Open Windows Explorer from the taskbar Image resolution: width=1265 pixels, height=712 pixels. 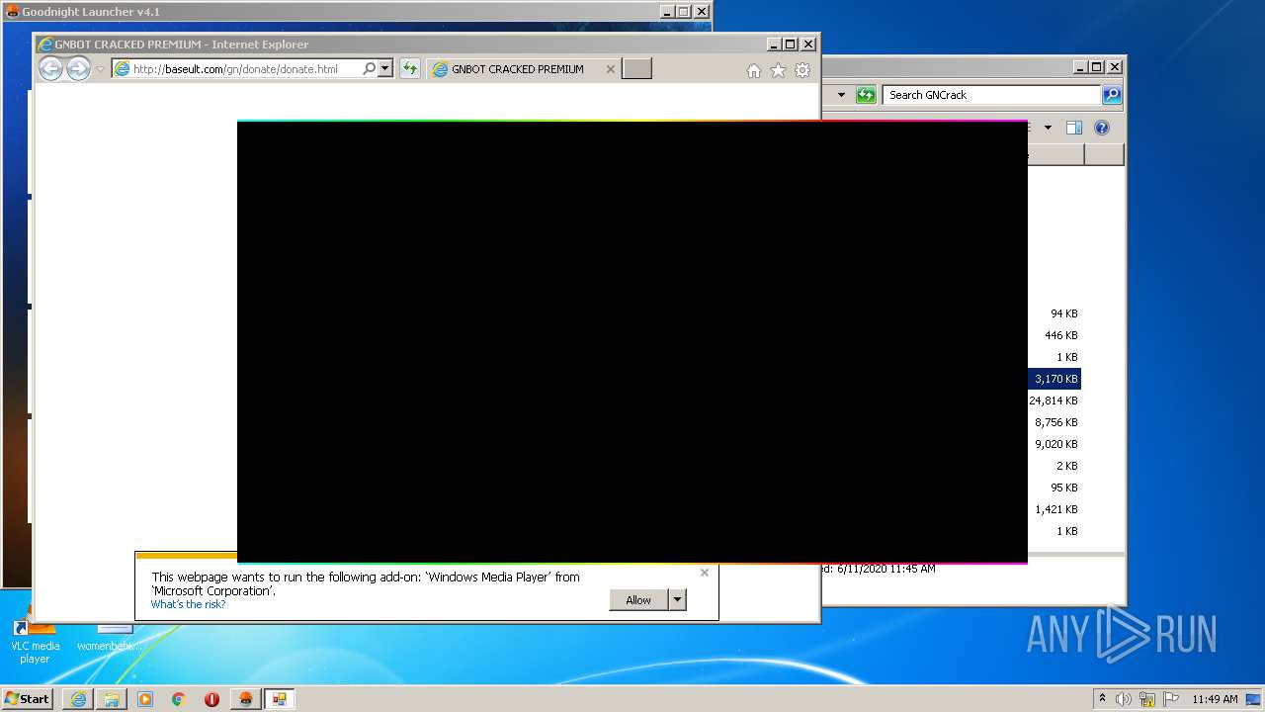coord(112,699)
